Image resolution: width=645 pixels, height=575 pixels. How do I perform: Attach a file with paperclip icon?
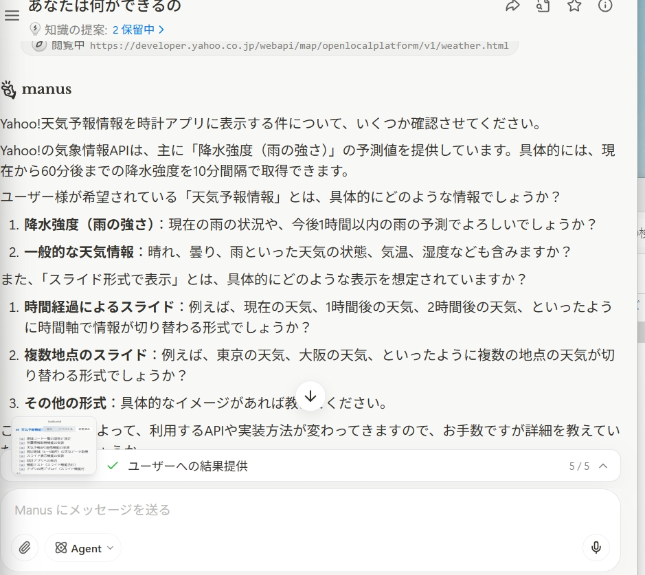point(25,548)
